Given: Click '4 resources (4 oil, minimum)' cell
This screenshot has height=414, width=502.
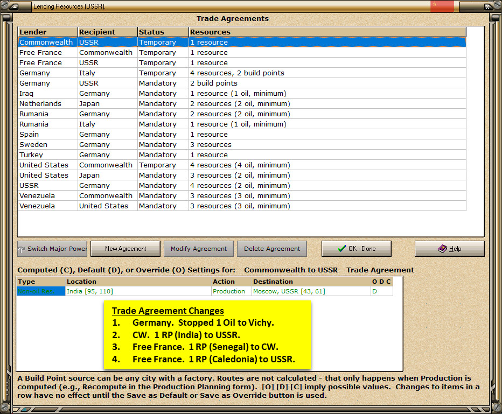Looking at the screenshot, I should point(327,165).
